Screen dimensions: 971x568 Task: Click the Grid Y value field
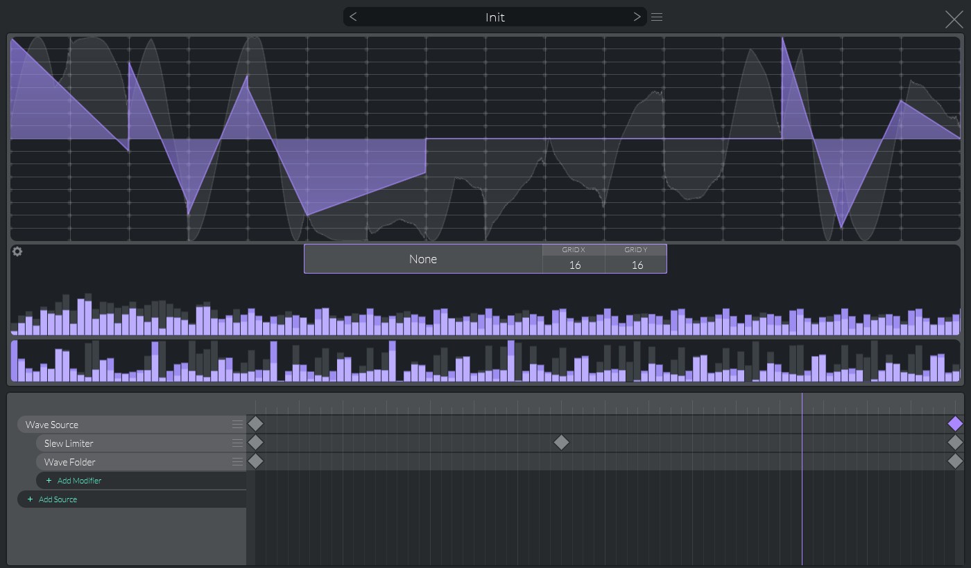(x=637, y=265)
